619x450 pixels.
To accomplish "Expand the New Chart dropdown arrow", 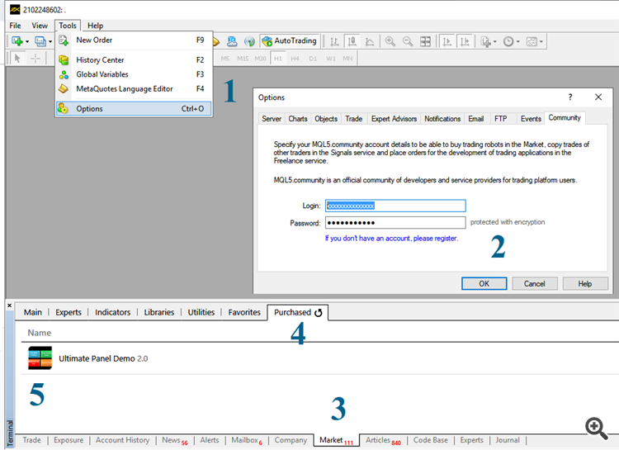I will point(27,41).
